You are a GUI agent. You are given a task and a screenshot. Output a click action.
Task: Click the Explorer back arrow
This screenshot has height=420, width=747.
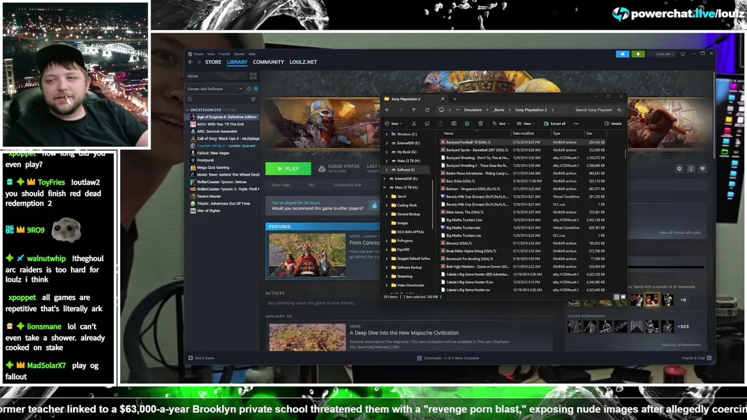tap(387, 110)
